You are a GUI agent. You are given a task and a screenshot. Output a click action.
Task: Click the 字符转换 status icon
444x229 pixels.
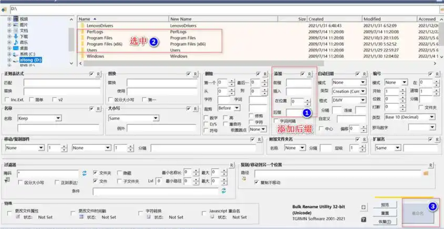click(148, 217)
